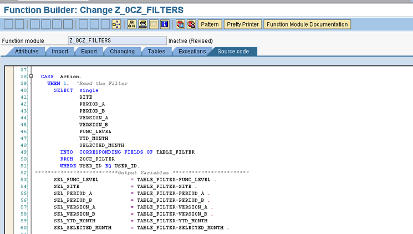Set external breakpoint via stop-user icon

click(x=191, y=24)
